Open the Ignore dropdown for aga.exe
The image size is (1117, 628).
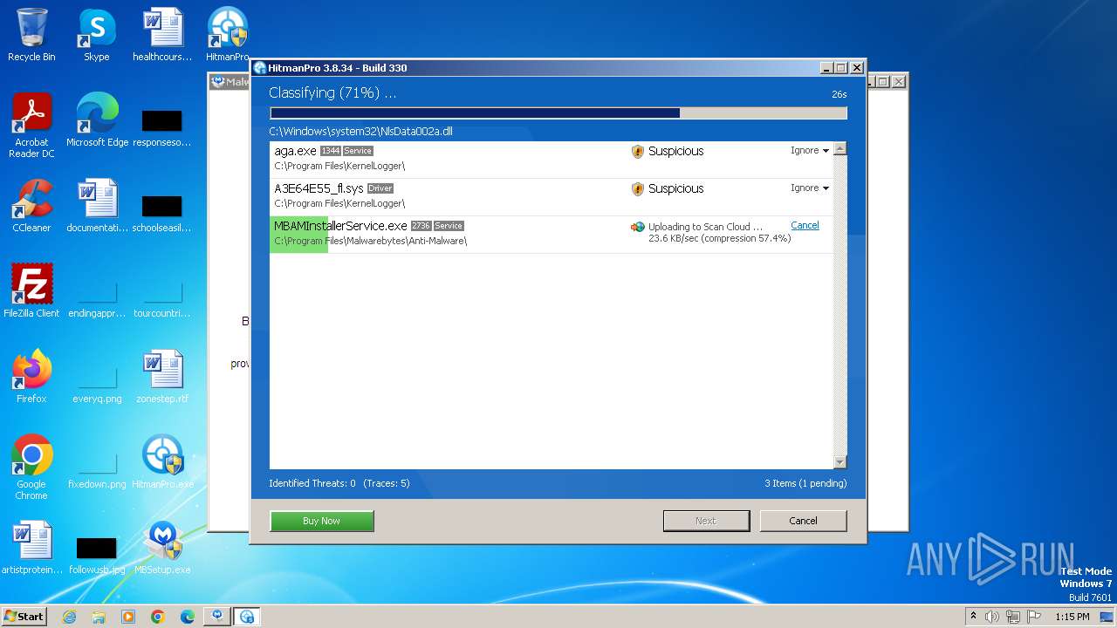[x=810, y=151]
